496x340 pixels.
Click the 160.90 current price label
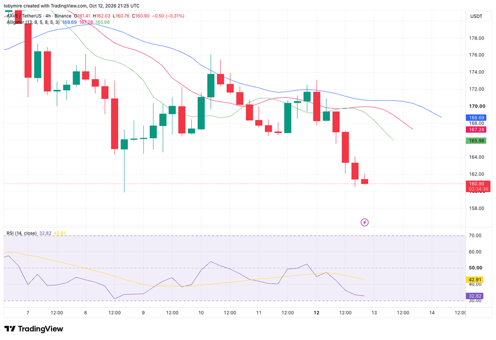(477, 184)
